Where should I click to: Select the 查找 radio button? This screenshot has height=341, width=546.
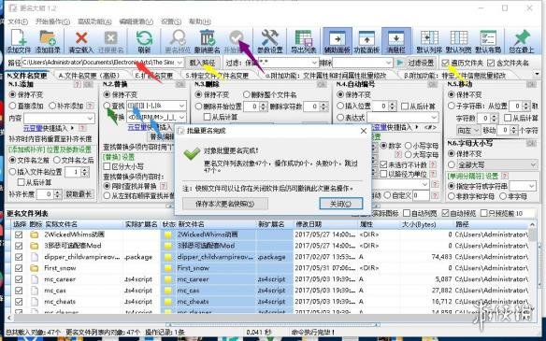(x=107, y=106)
